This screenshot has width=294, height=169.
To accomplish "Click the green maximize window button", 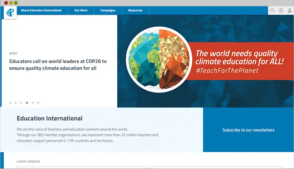I will (x=16, y=3).
